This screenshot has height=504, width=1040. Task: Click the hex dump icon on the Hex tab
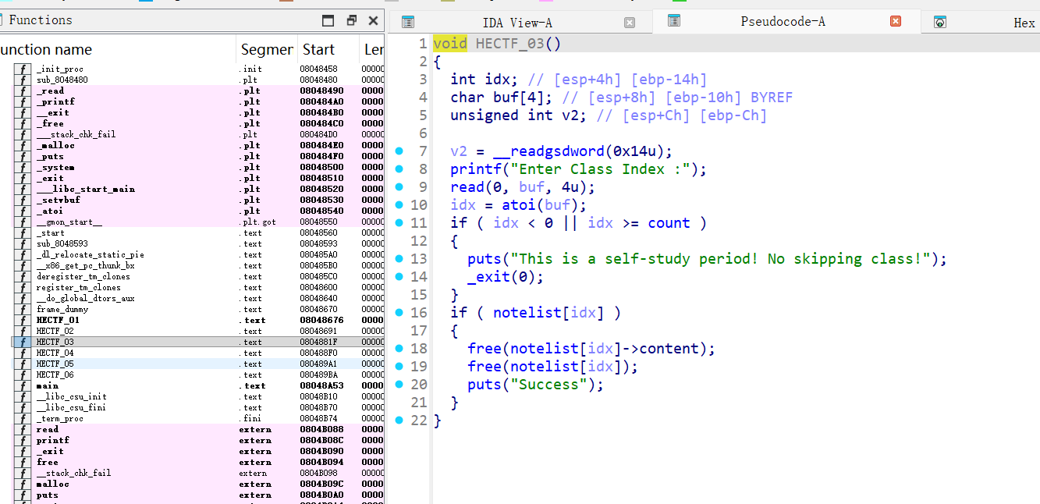(942, 21)
